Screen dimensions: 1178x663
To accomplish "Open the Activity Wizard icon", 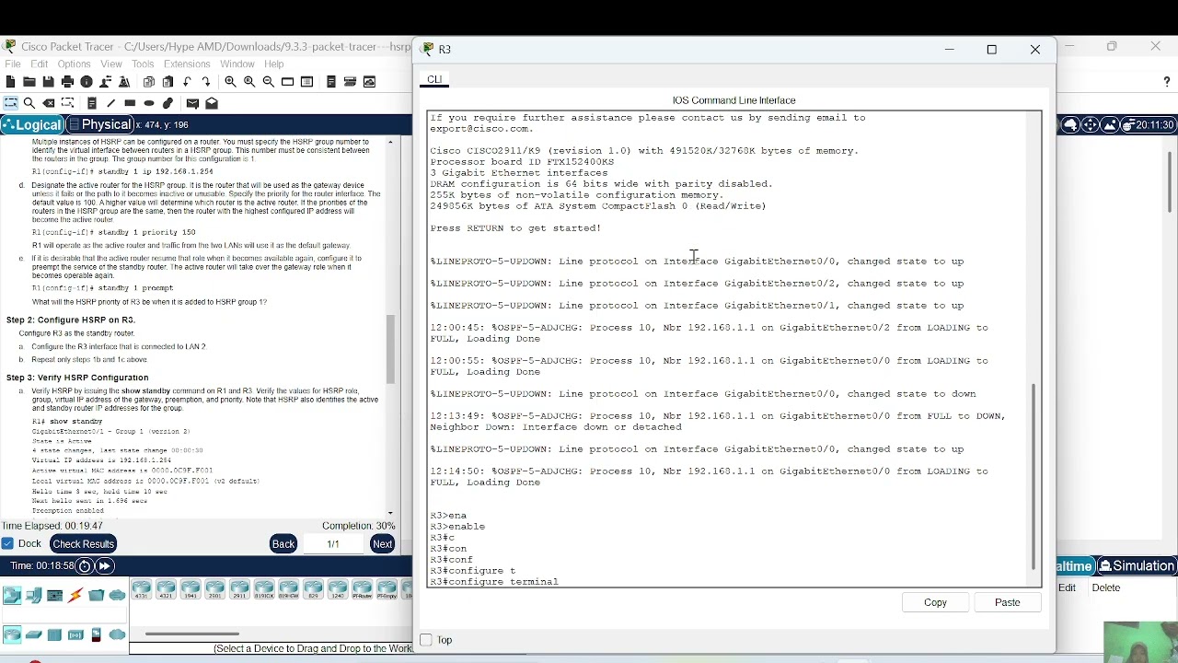I will point(105,82).
